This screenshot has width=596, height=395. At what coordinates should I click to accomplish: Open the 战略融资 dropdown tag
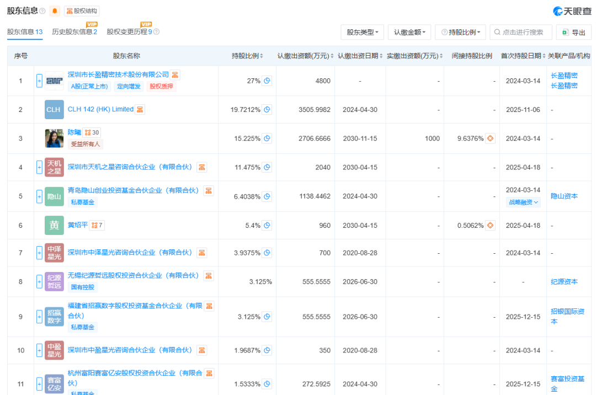[x=523, y=202]
